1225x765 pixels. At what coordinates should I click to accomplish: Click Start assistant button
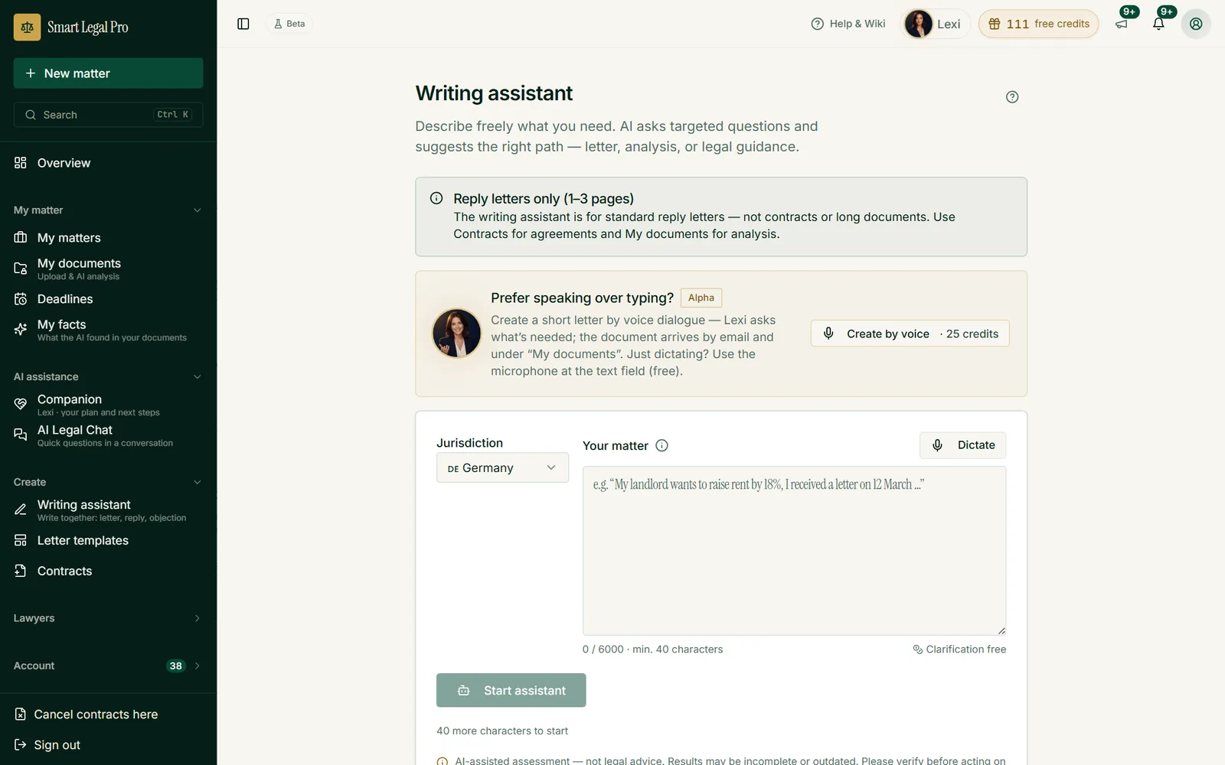click(511, 690)
